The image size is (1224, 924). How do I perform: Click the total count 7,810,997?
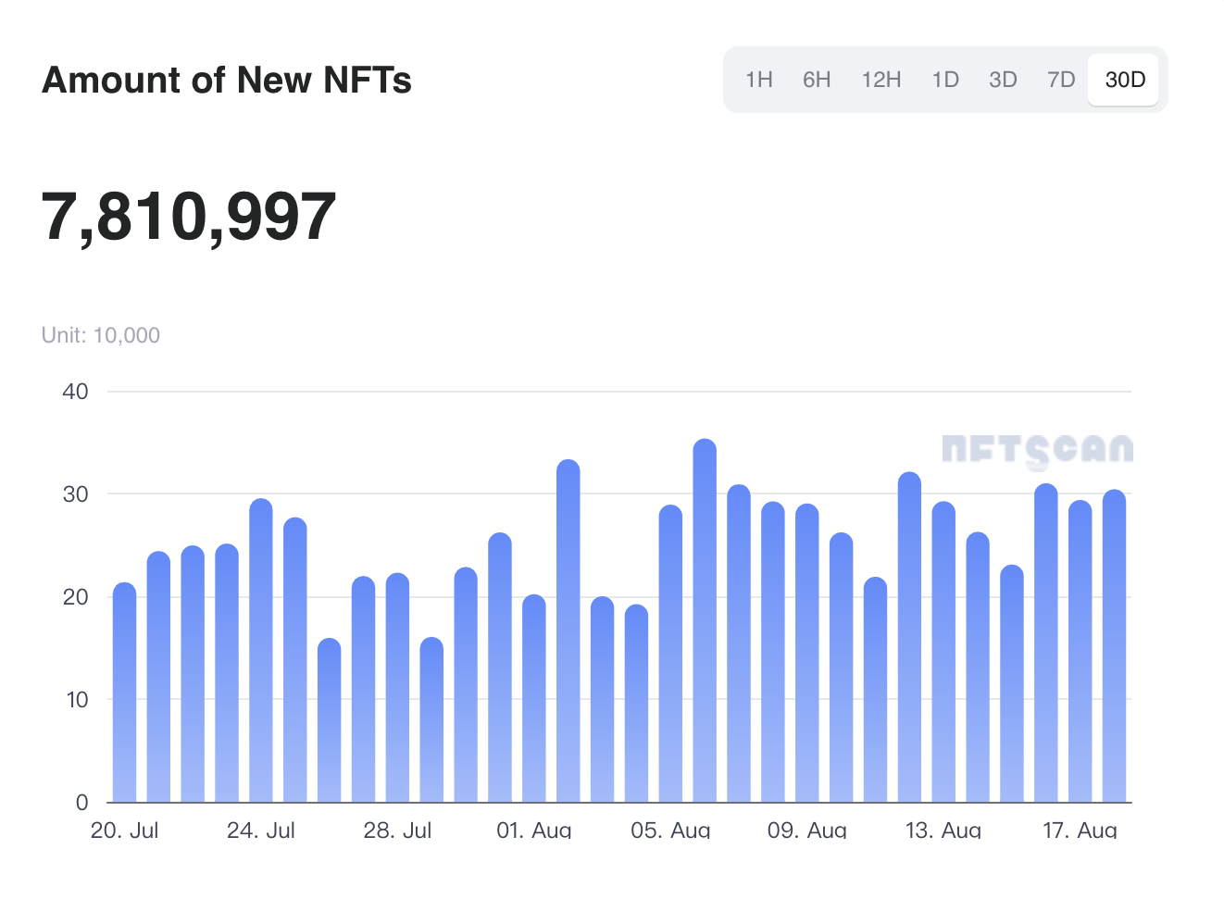click(189, 217)
